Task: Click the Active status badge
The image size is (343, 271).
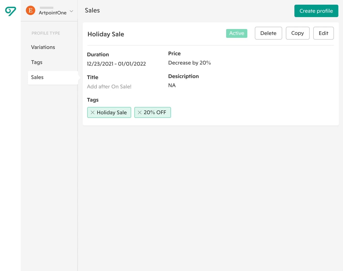Action: 237,33
